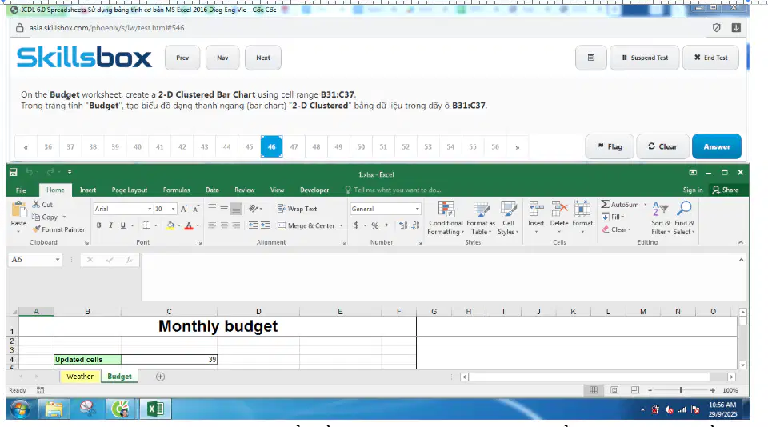The width and height of the screenshot is (768, 427).
Task: Click the new sheet plus icon
Action: 160,377
